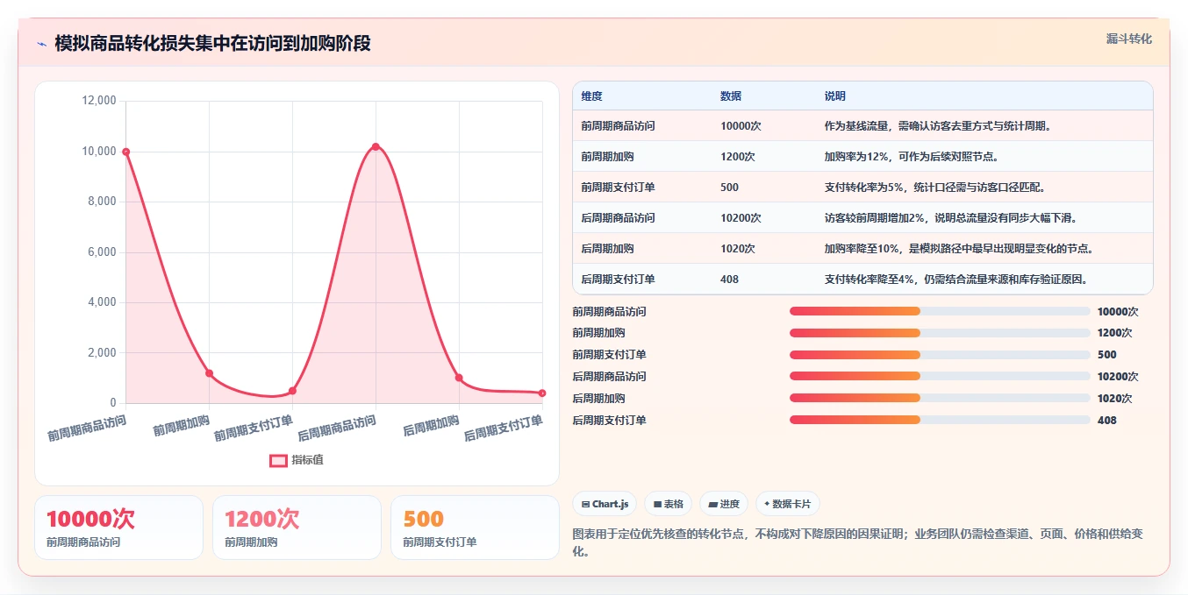The height and width of the screenshot is (595, 1188).
Task: Click the chart point for 后周期加购
Action: (459, 378)
